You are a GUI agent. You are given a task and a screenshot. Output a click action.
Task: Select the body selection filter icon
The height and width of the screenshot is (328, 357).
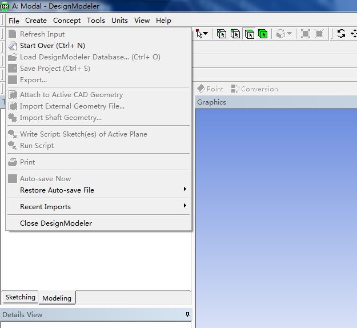tap(263, 34)
